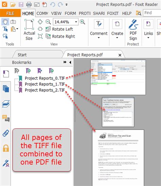The image size is (161, 186).
Task: Open Pages thumbnails side panel icon
Action: click(6, 89)
